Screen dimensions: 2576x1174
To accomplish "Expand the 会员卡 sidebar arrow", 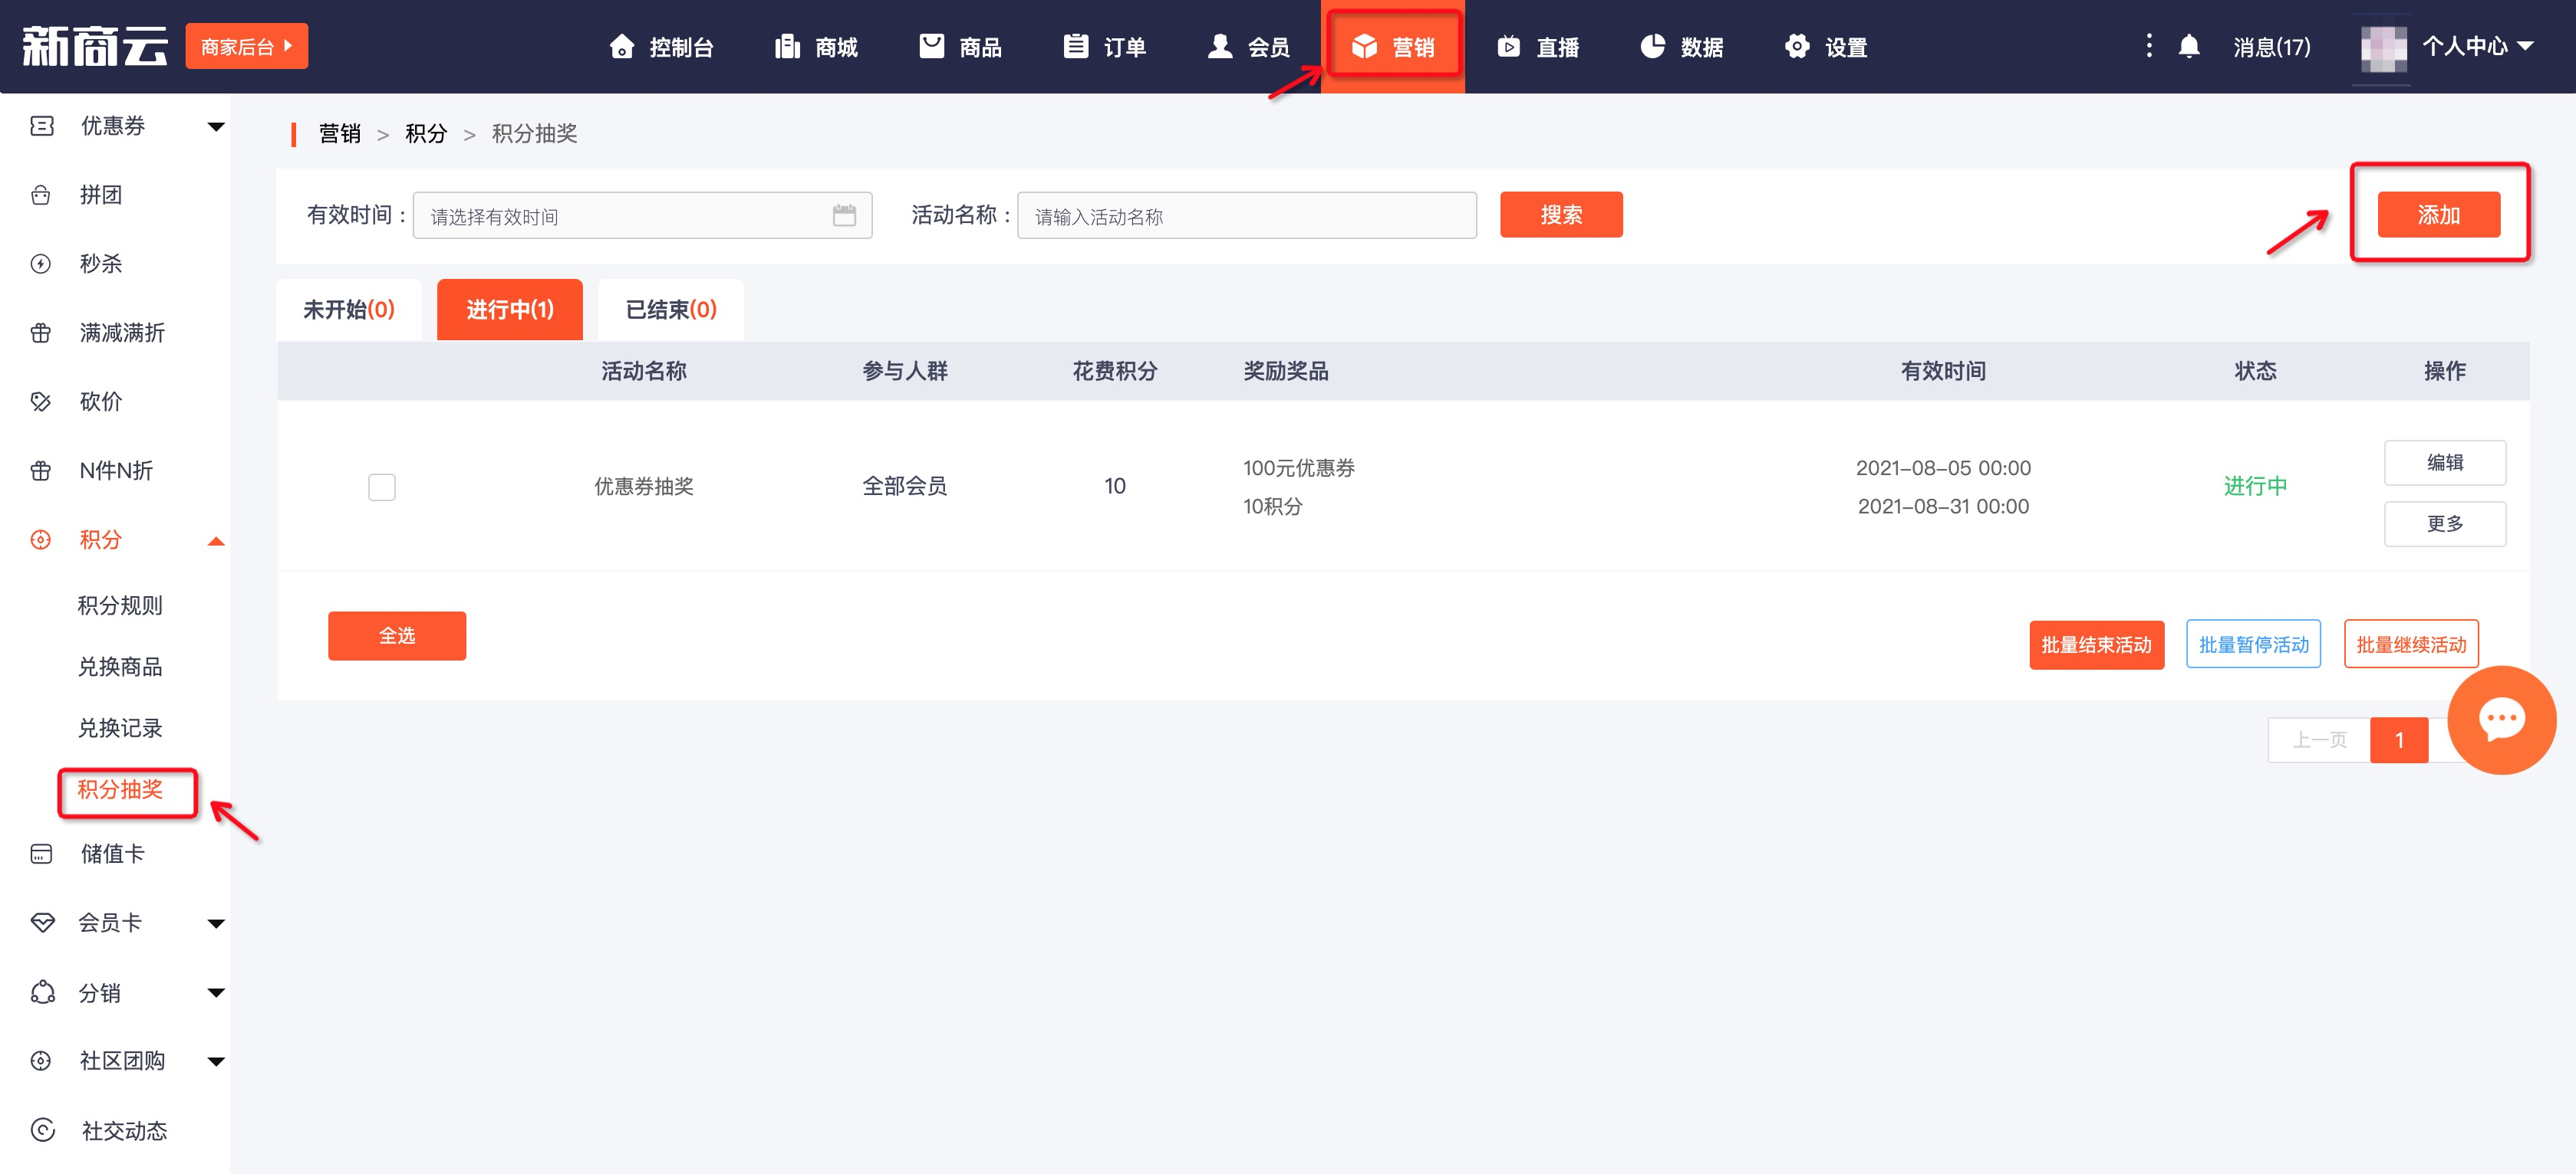I will [x=216, y=923].
